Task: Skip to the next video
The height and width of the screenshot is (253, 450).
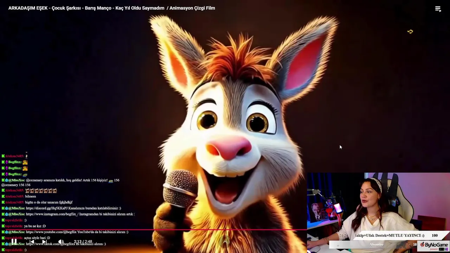Action: point(44,242)
